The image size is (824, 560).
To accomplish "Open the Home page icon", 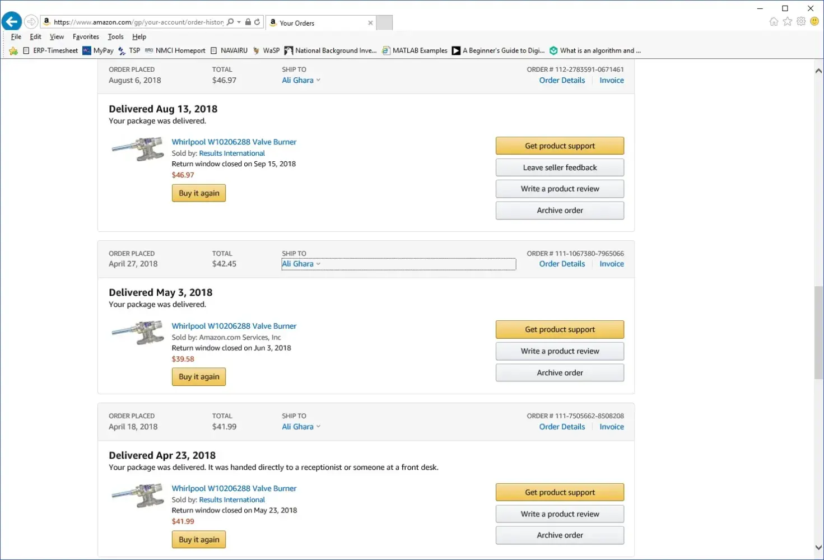I will [x=774, y=22].
